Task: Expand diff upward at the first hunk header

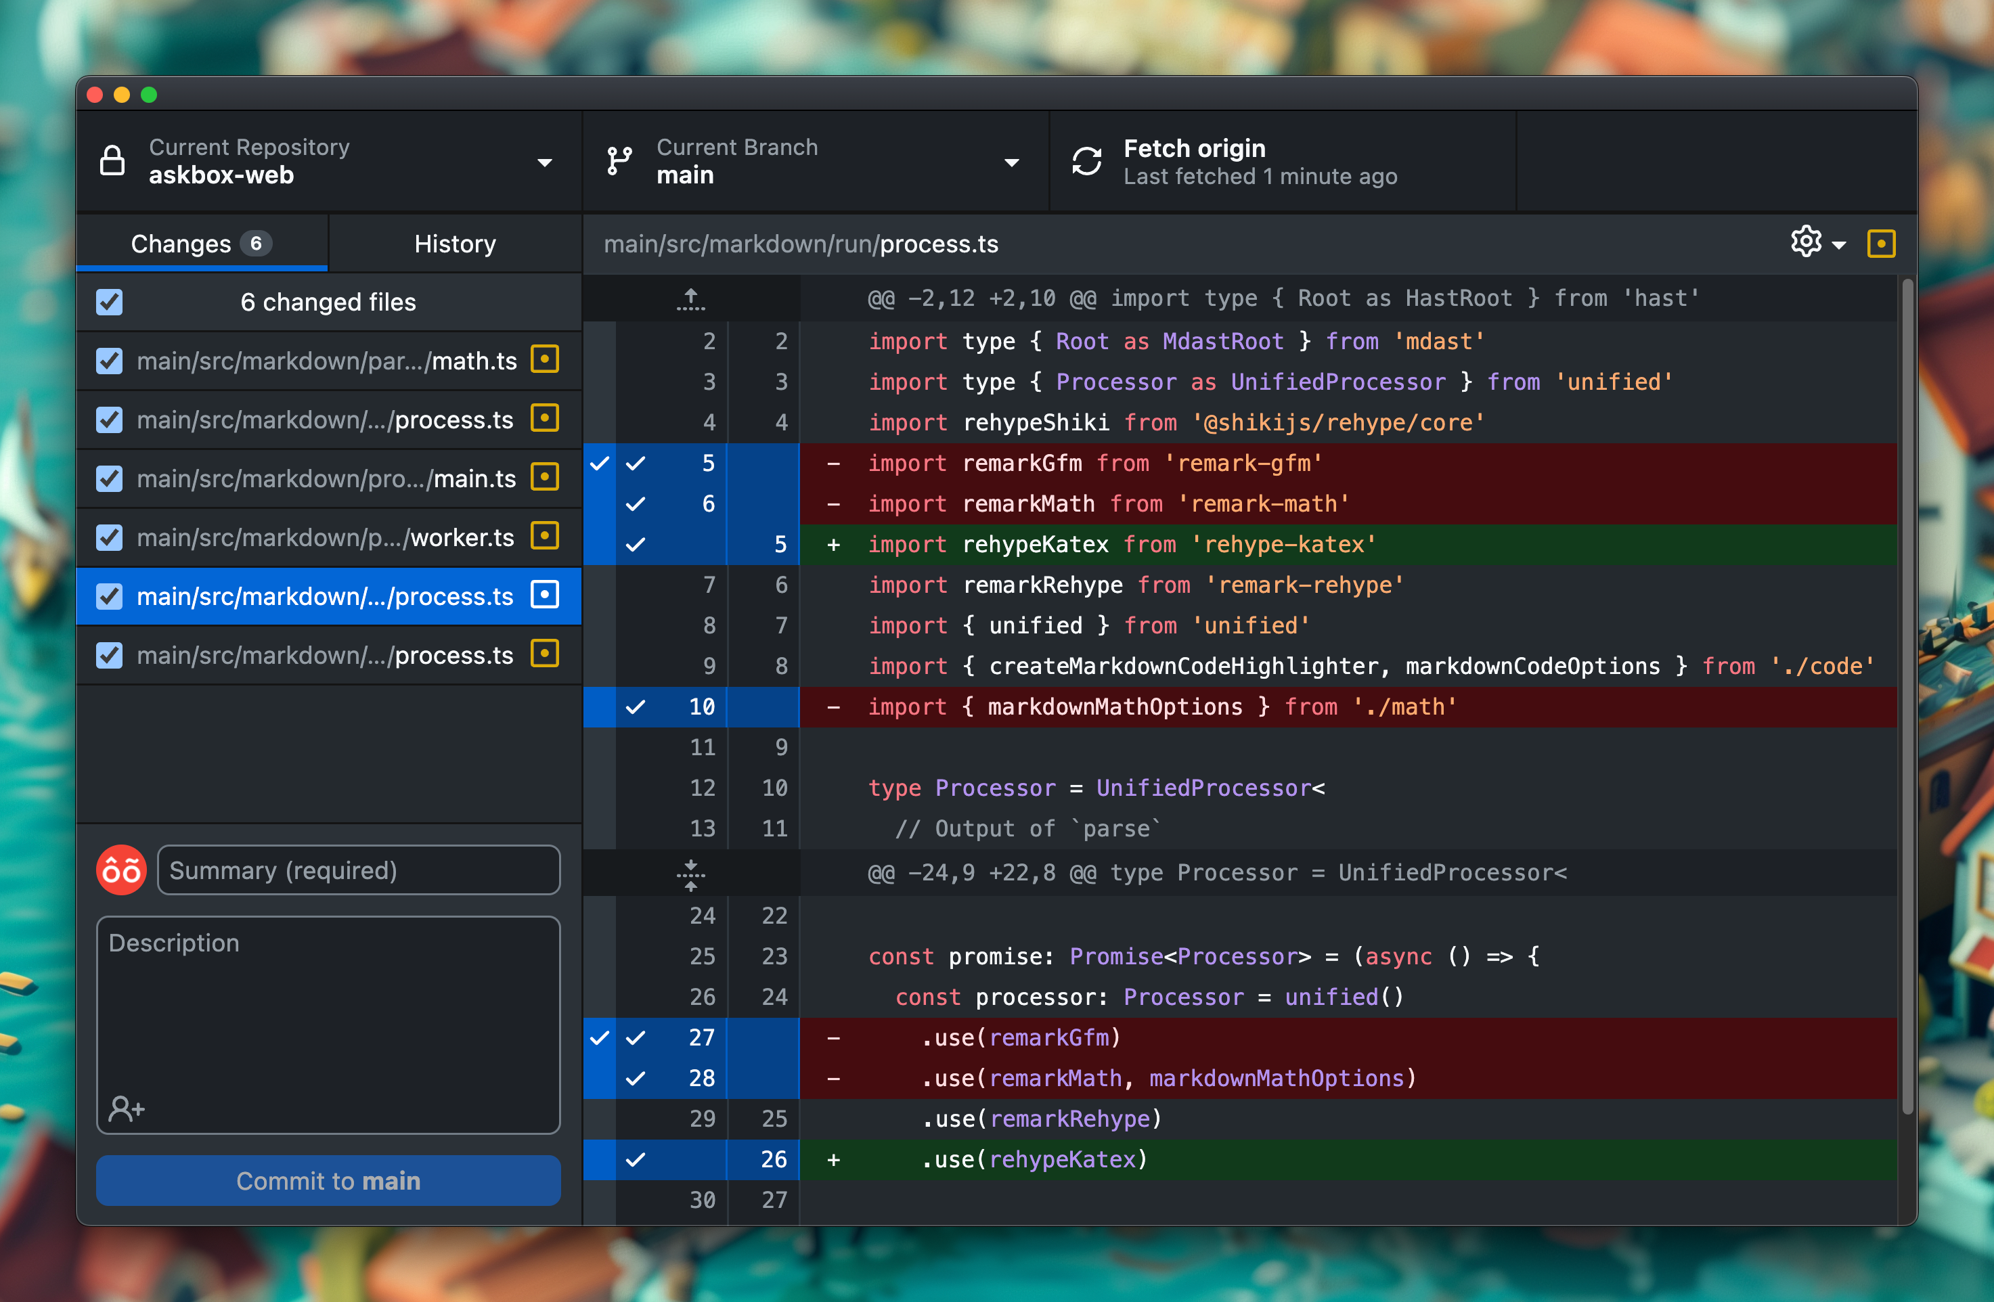Action: point(691,298)
